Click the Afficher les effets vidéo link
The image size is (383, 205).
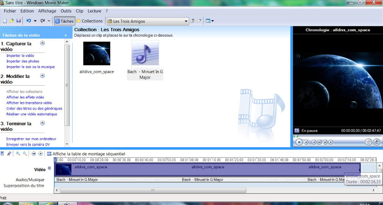tap(25, 97)
